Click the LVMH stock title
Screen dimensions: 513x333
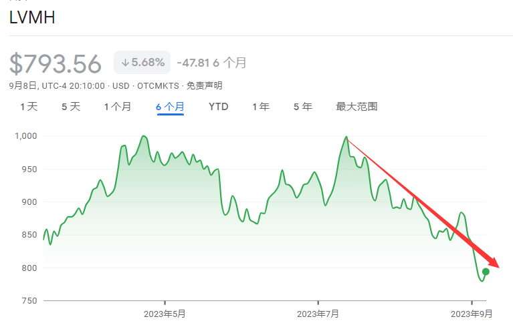[x=32, y=18]
